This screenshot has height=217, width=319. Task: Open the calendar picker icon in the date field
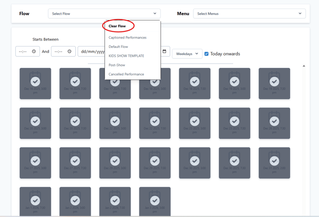(x=164, y=51)
